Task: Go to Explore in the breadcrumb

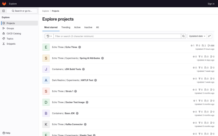Action: pyautogui.click(x=46, y=11)
